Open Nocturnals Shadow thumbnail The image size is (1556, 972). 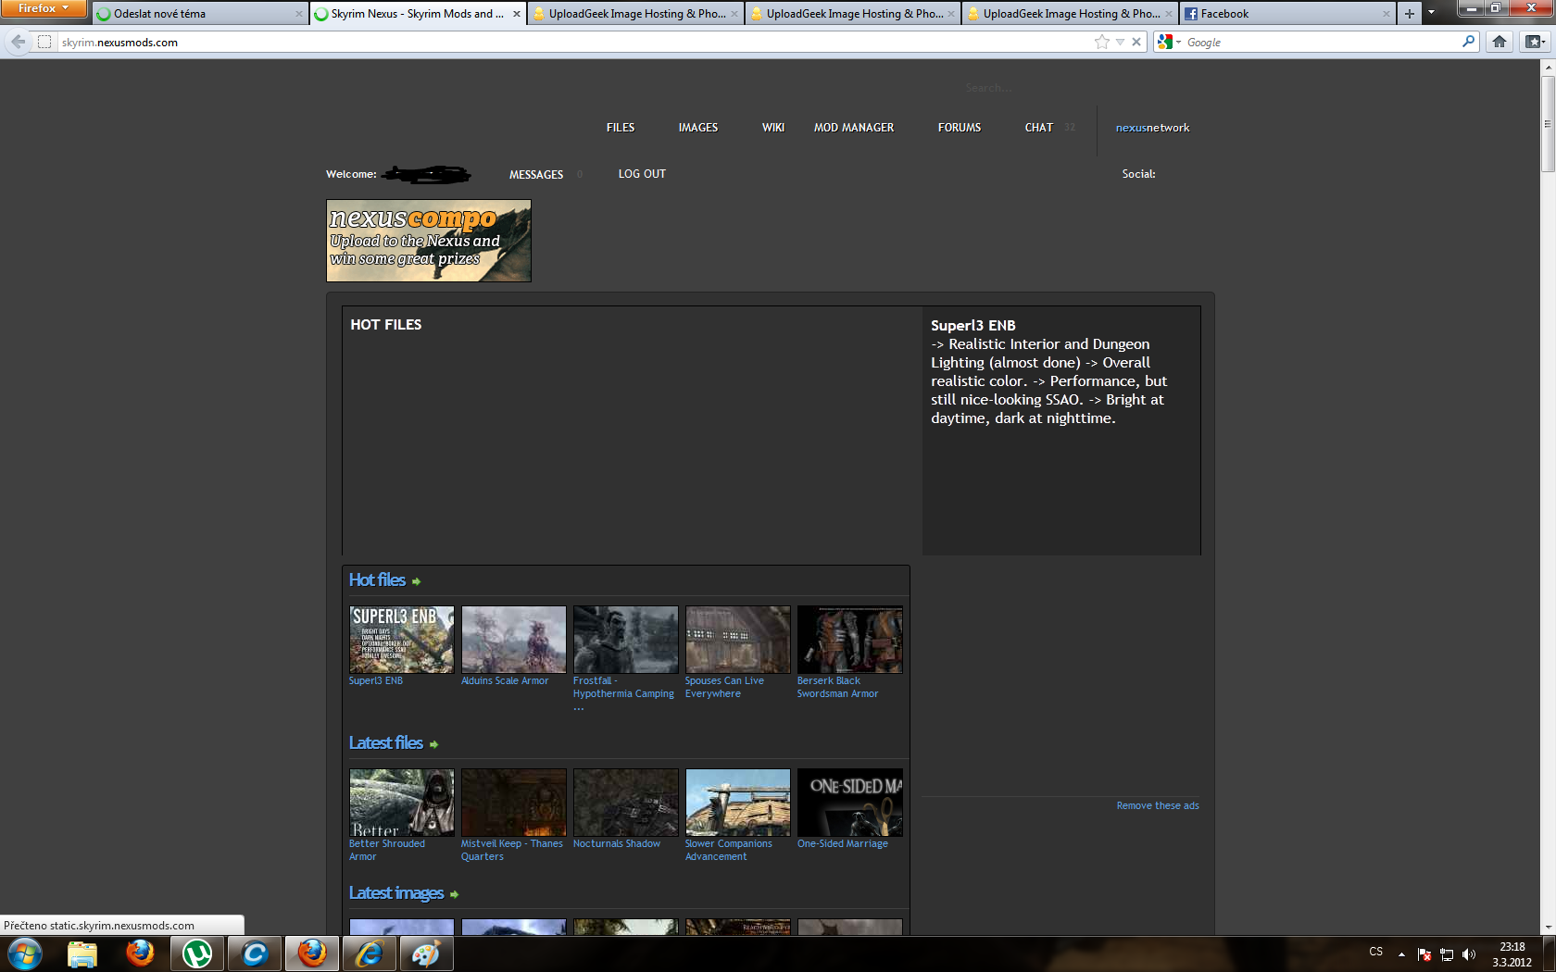(x=626, y=803)
